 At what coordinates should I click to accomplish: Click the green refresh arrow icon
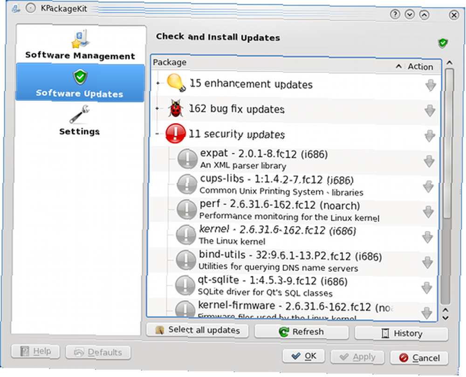pyautogui.click(x=284, y=331)
